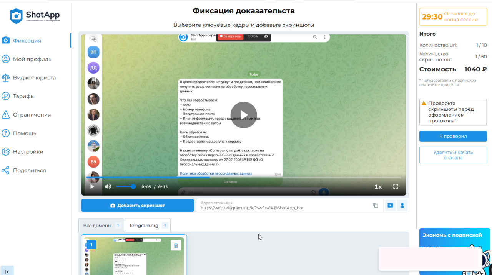Image resolution: width=492 pixels, height=275 pixels.
Task: Click the Стоимость 1040 ₽ value
Action: point(475,69)
